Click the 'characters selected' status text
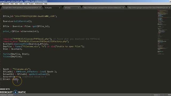 tap(6, 95)
